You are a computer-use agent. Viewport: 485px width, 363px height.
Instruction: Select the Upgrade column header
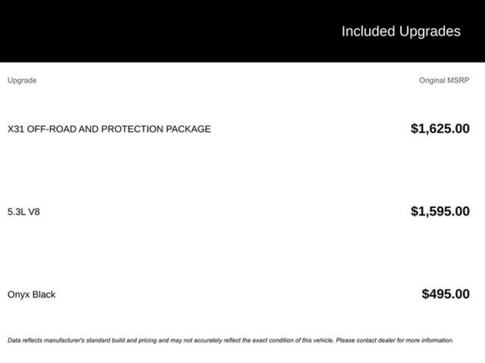22,80
